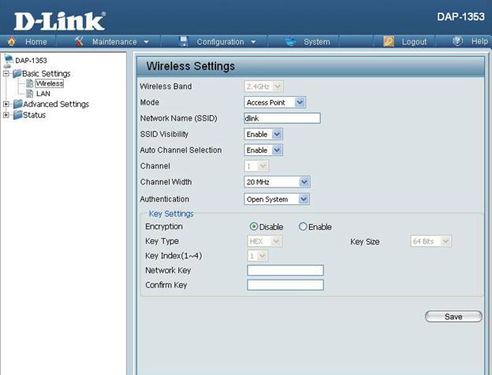Click the Wireless page document icon
This screenshot has height=375, width=492.
tap(29, 84)
